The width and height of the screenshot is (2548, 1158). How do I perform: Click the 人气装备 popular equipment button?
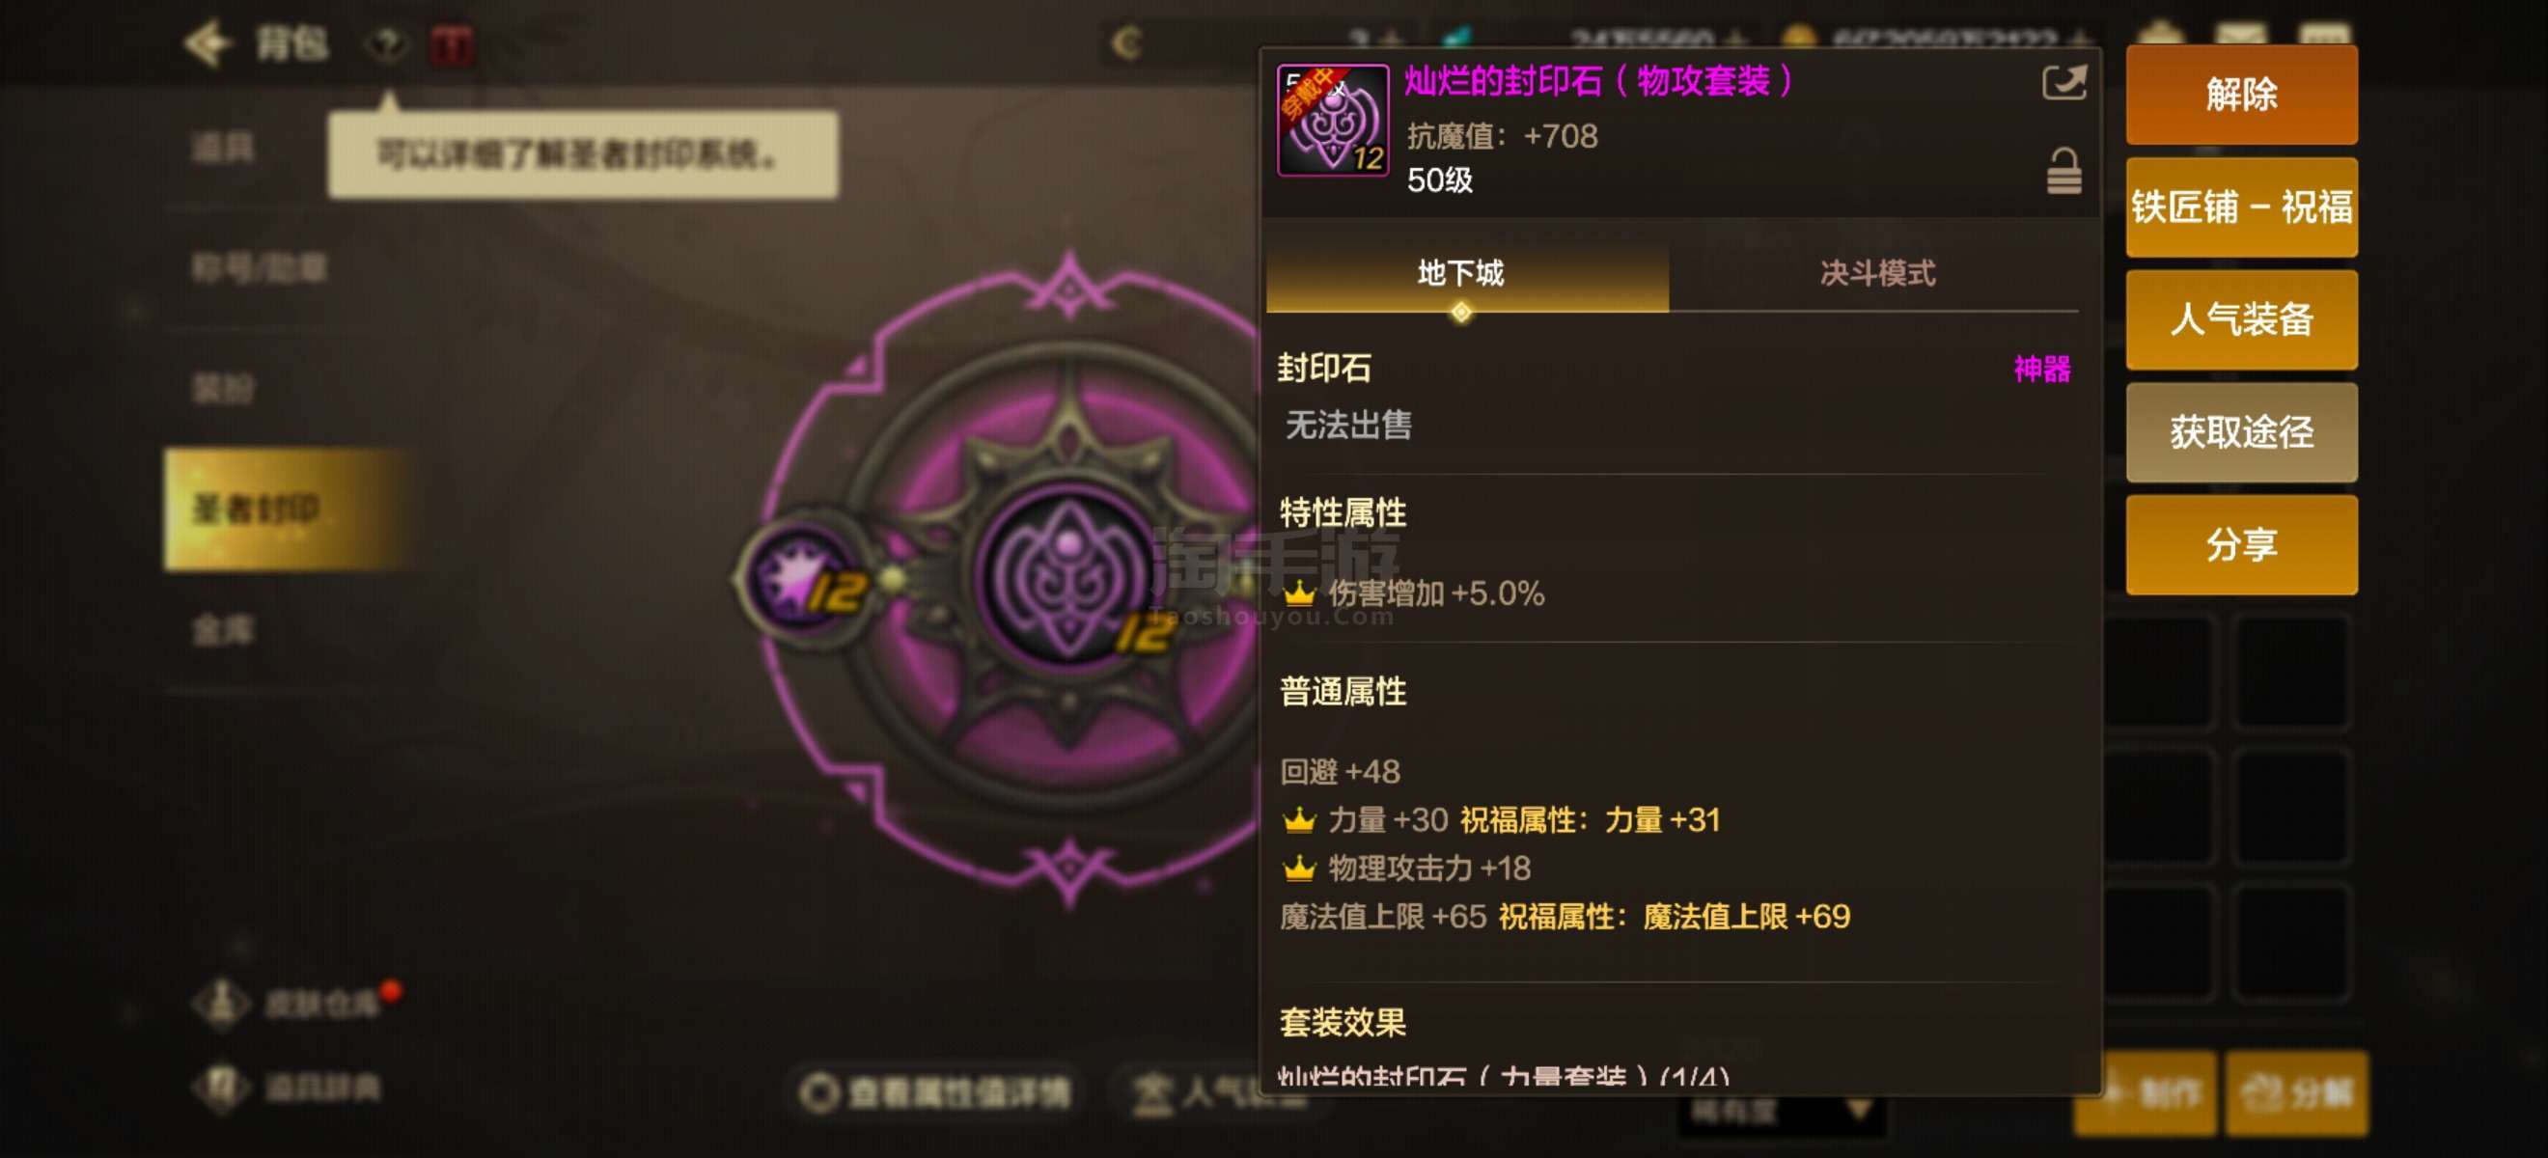click(x=2240, y=319)
